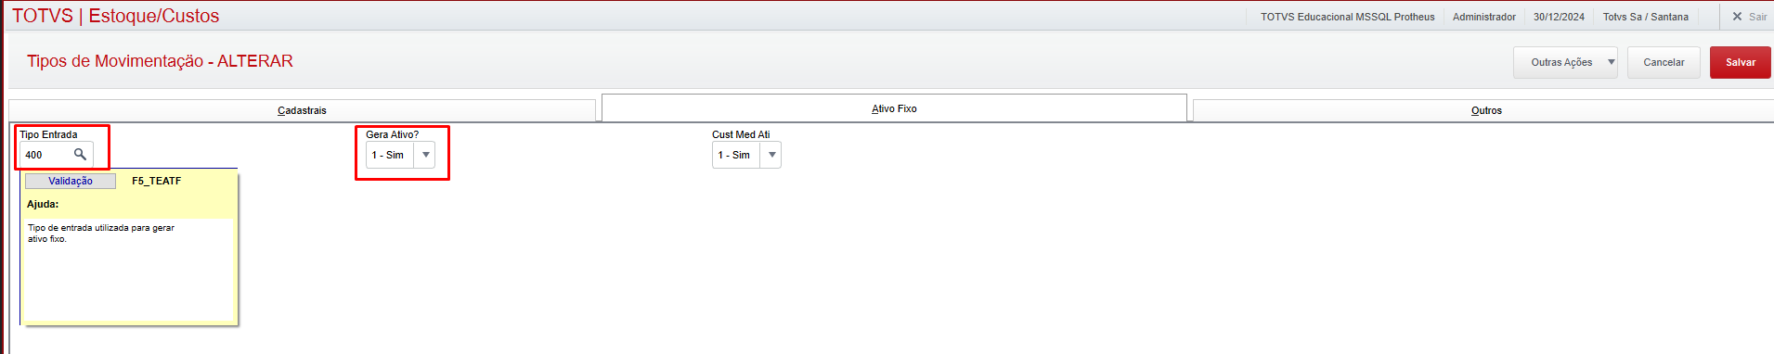Image resolution: width=1774 pixels, height=354 pixels.
Task: Click the TOTVS | Estoque/Custos title
Action: pyautogui.click(x=116, y=16)
